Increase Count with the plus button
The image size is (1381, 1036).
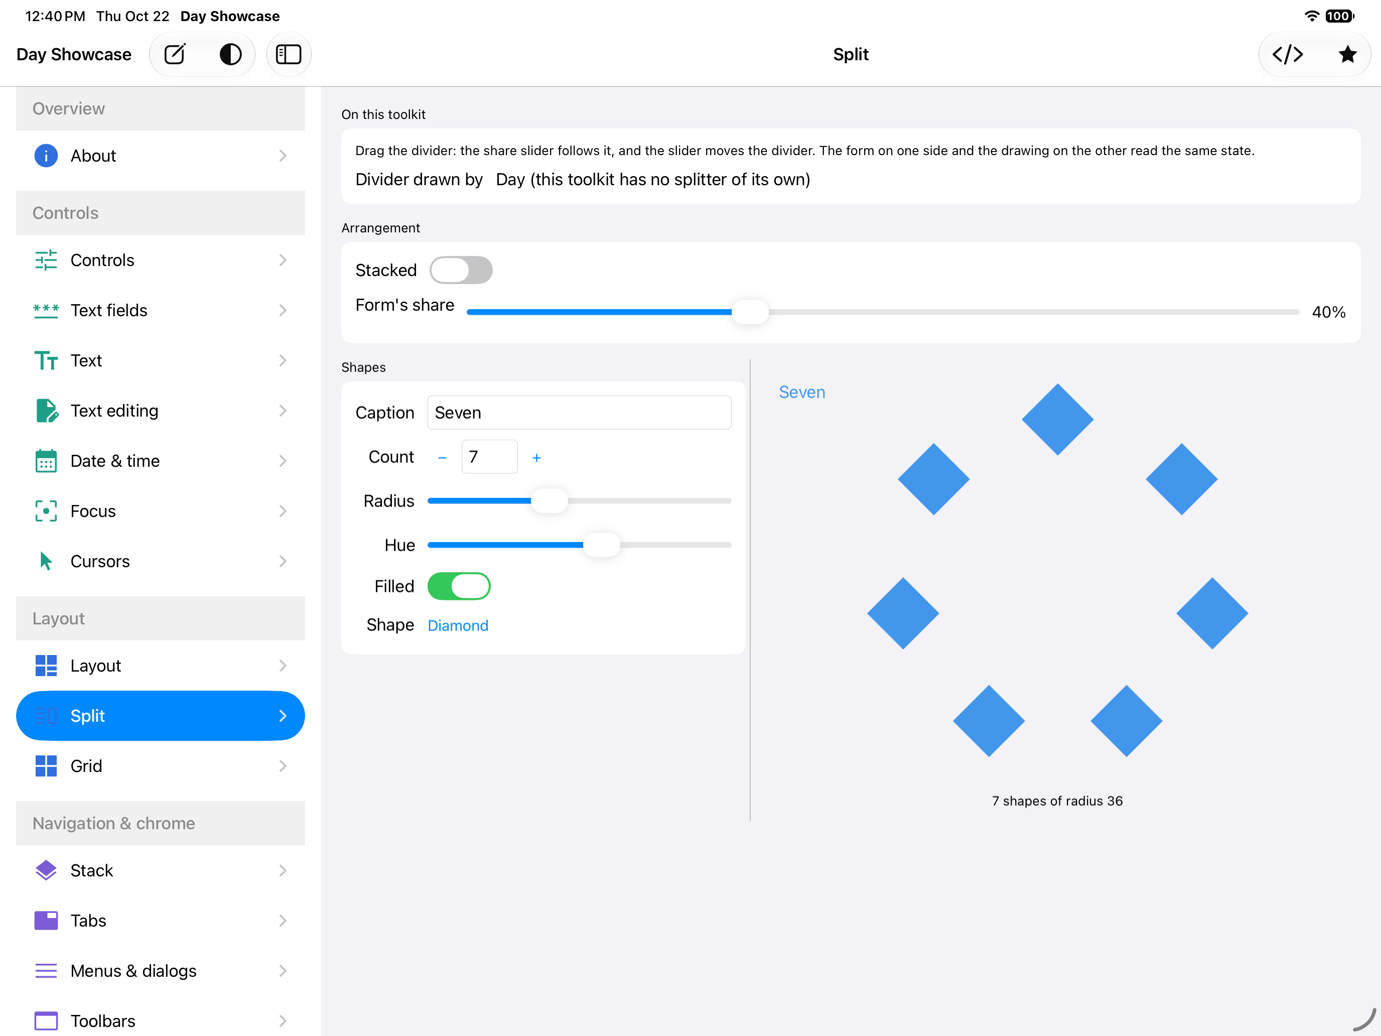click(536, 457)
